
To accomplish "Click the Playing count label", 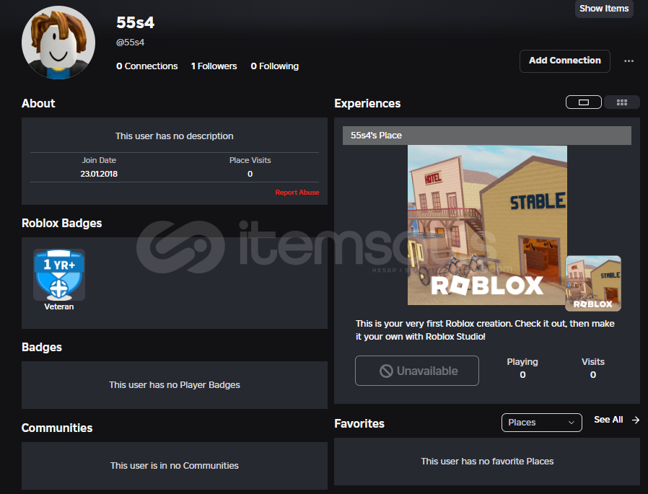I will tap(522, 362).
